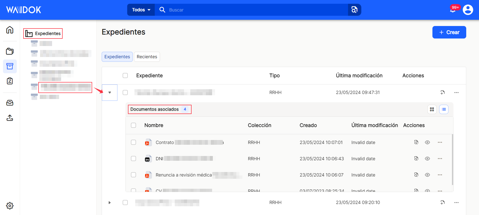The height and width of the screenshot is (215, 479).
Task: Preview Renuncia document with eye icon
Action: [427, 175]
